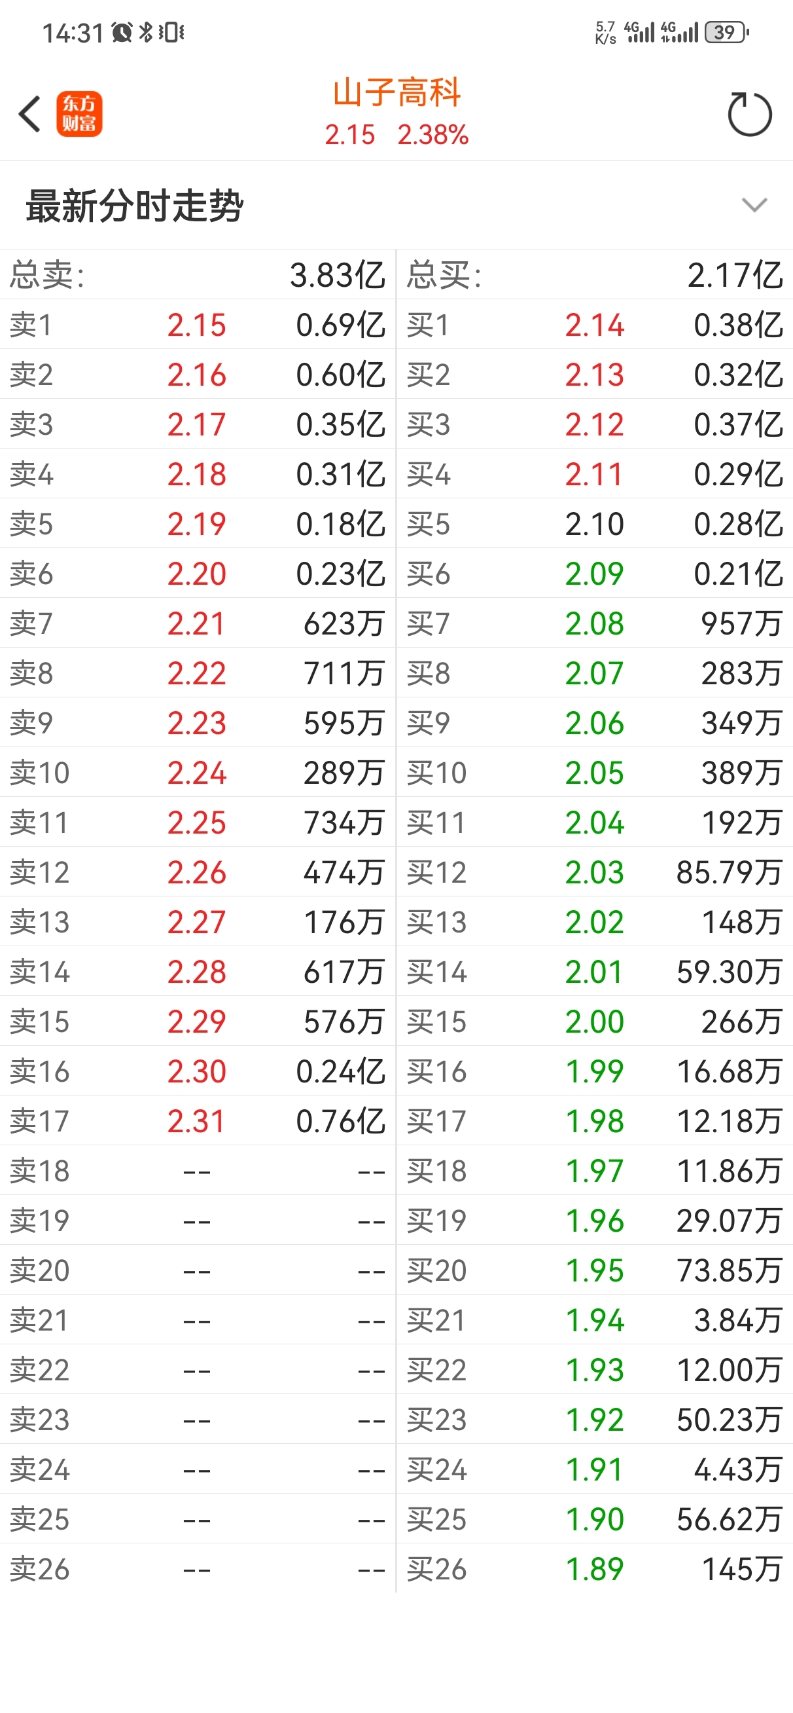This screenshot has height=1713, width=793.
Task: Select the 买6 price 2.09
Action: click(594, 574)
